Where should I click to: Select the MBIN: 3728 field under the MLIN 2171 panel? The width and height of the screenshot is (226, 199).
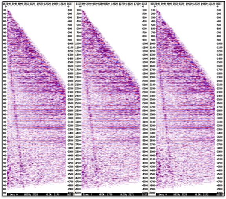coord(106,195)
